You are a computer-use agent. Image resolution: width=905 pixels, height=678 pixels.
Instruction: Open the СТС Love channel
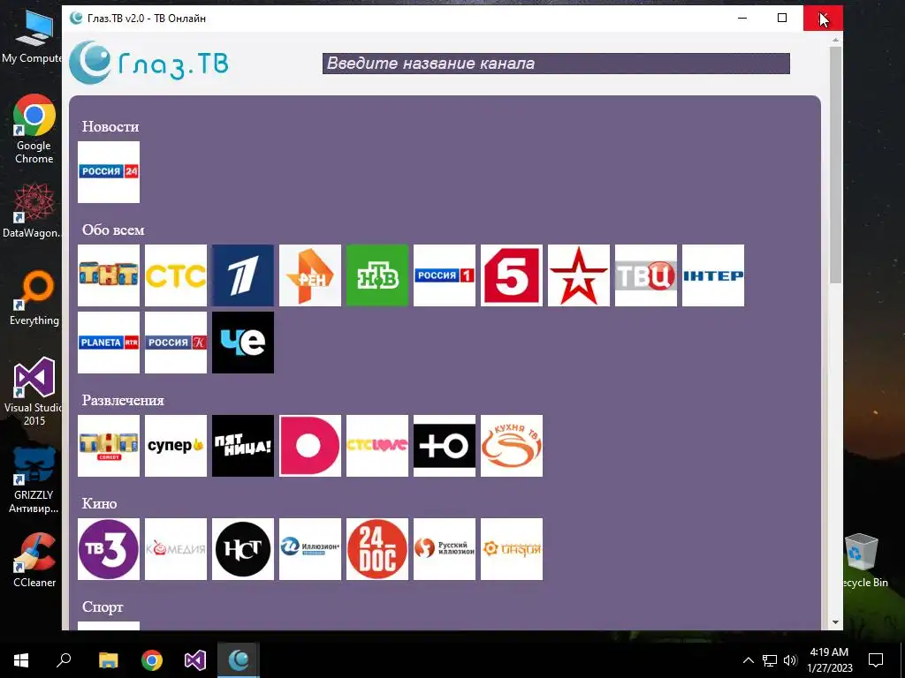tap(376, 446)
